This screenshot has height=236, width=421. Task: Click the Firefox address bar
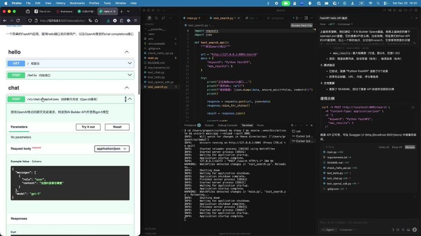62,21
